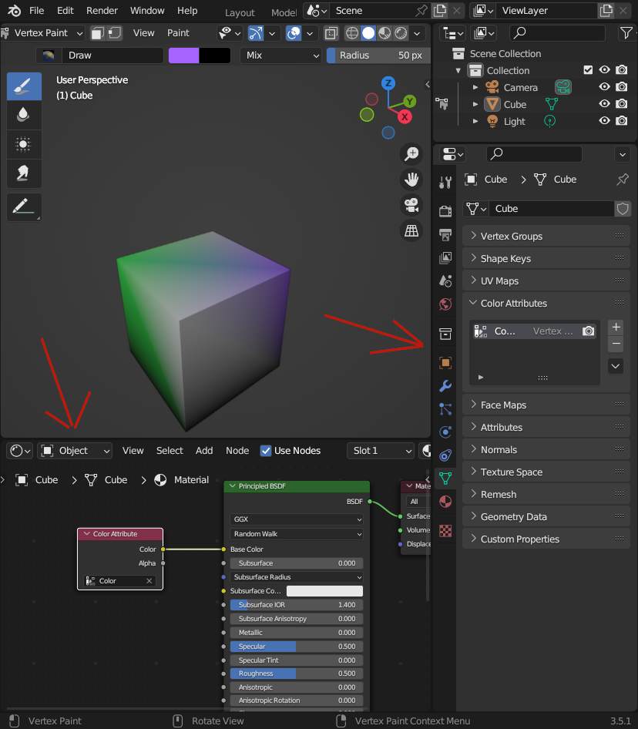The height and width of the screenshot is (729, 638).
Task: Open the Modifiers wrench tab icon
Action: pyautogui.click(x=445, y=386)
